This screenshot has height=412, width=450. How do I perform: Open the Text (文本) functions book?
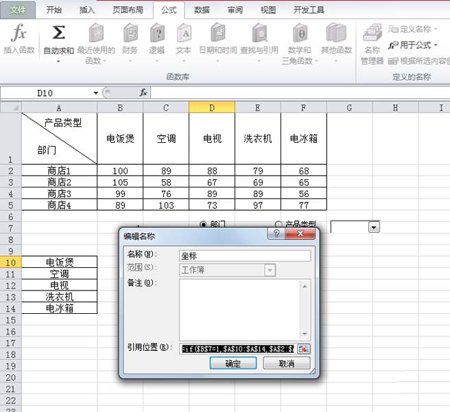pos(184,43)
